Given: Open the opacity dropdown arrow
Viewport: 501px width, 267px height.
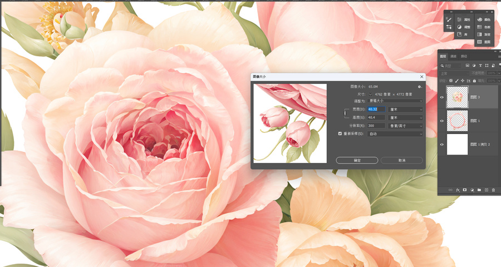Looking at the screenshot, I should click(x=499, y=73).
